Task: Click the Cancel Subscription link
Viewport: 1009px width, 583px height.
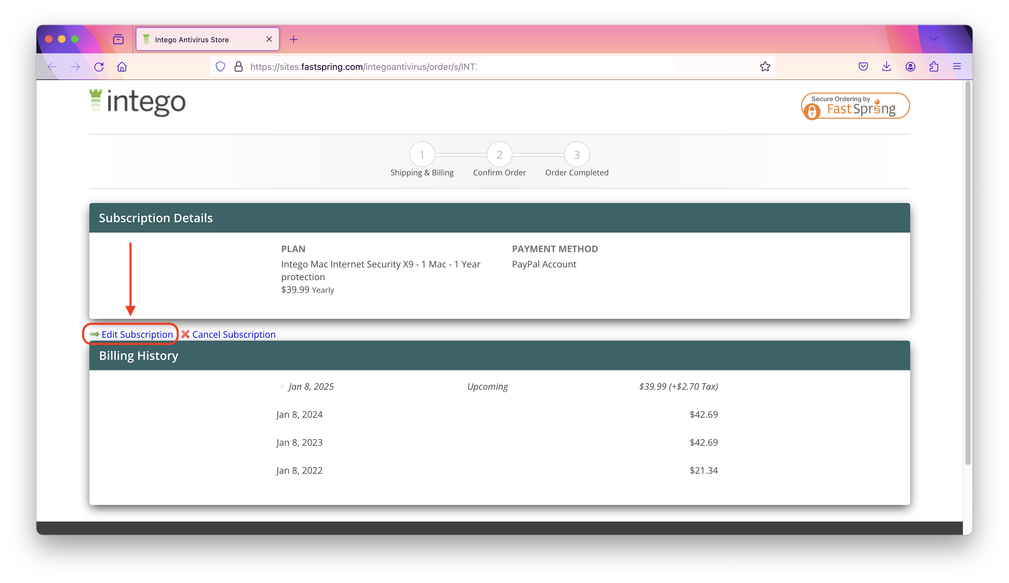Action: tap(234, 334)
